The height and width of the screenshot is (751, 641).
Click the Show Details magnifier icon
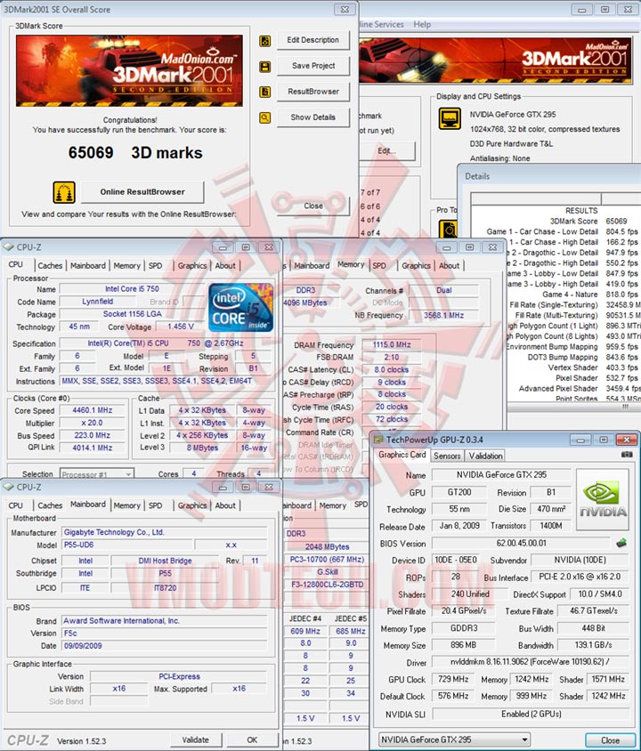click(265, 117)
